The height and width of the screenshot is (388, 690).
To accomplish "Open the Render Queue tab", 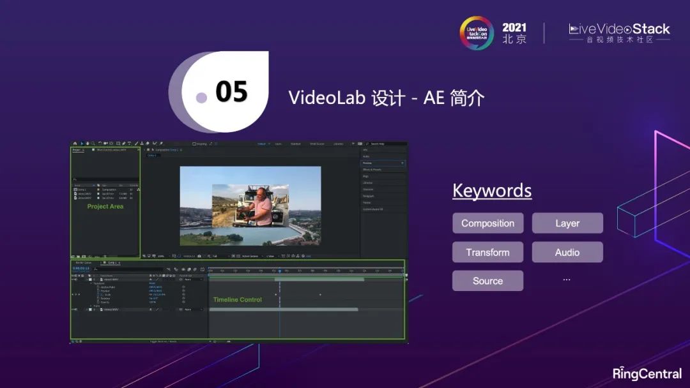I will coord(84,263).
